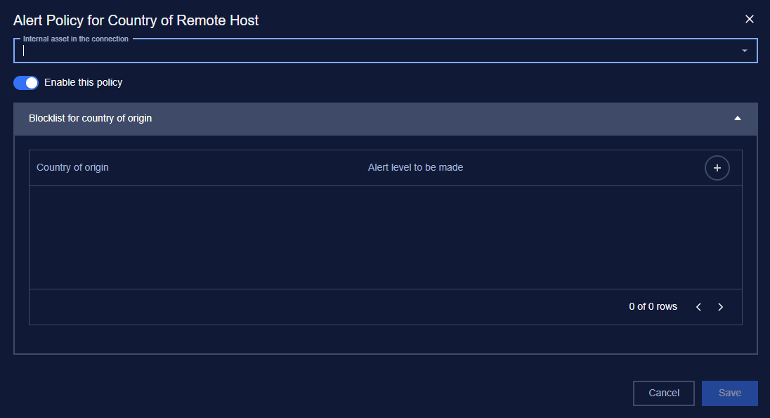Click the pagination footer bar left side

211,307
